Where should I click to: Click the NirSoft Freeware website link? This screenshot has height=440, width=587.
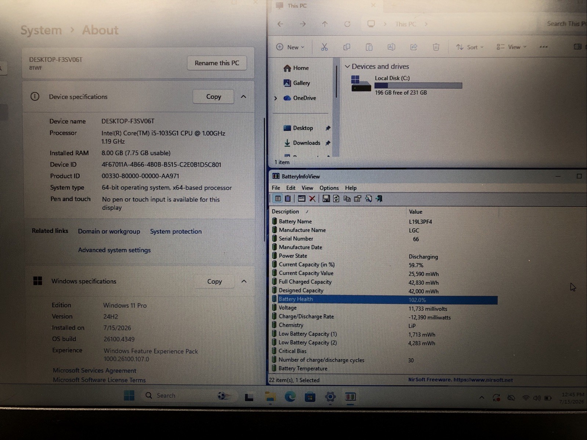pyautogui.click(x=460, y=380)
